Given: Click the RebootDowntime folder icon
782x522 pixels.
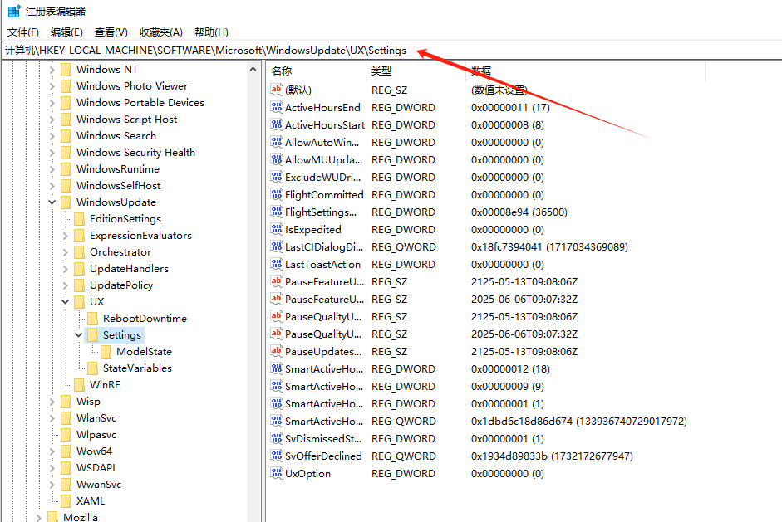Looking at the screenshot, I should (x=93, y=319).
